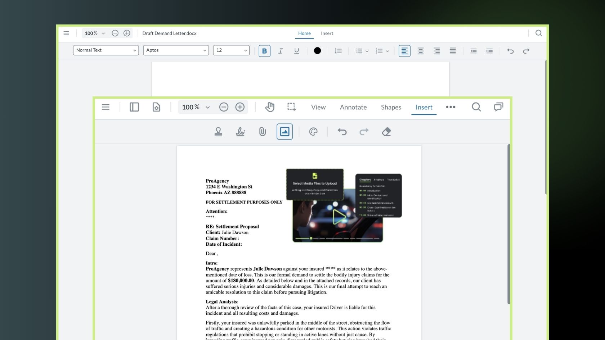Open the Normal Text style dropdown

[x=106, y=50]
